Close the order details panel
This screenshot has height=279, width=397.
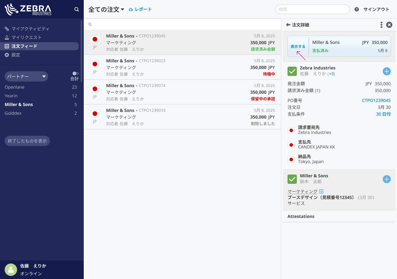pyautogui.click(x=389, y=25)
